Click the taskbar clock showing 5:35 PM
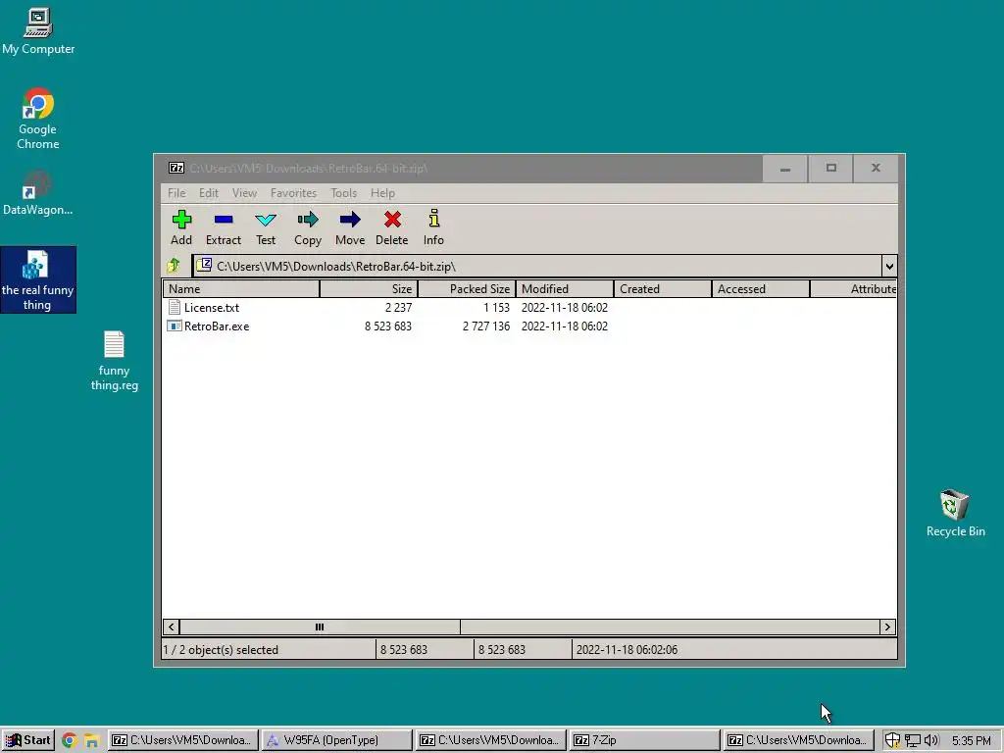 (972, 740)
